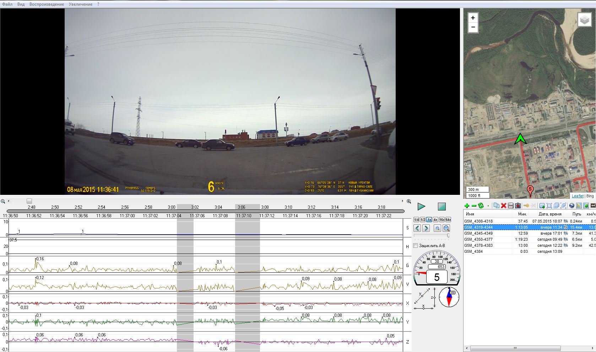Open the 'Файл' menu
This screenshot has width=596, height=352.
click(x=7, y=4)
